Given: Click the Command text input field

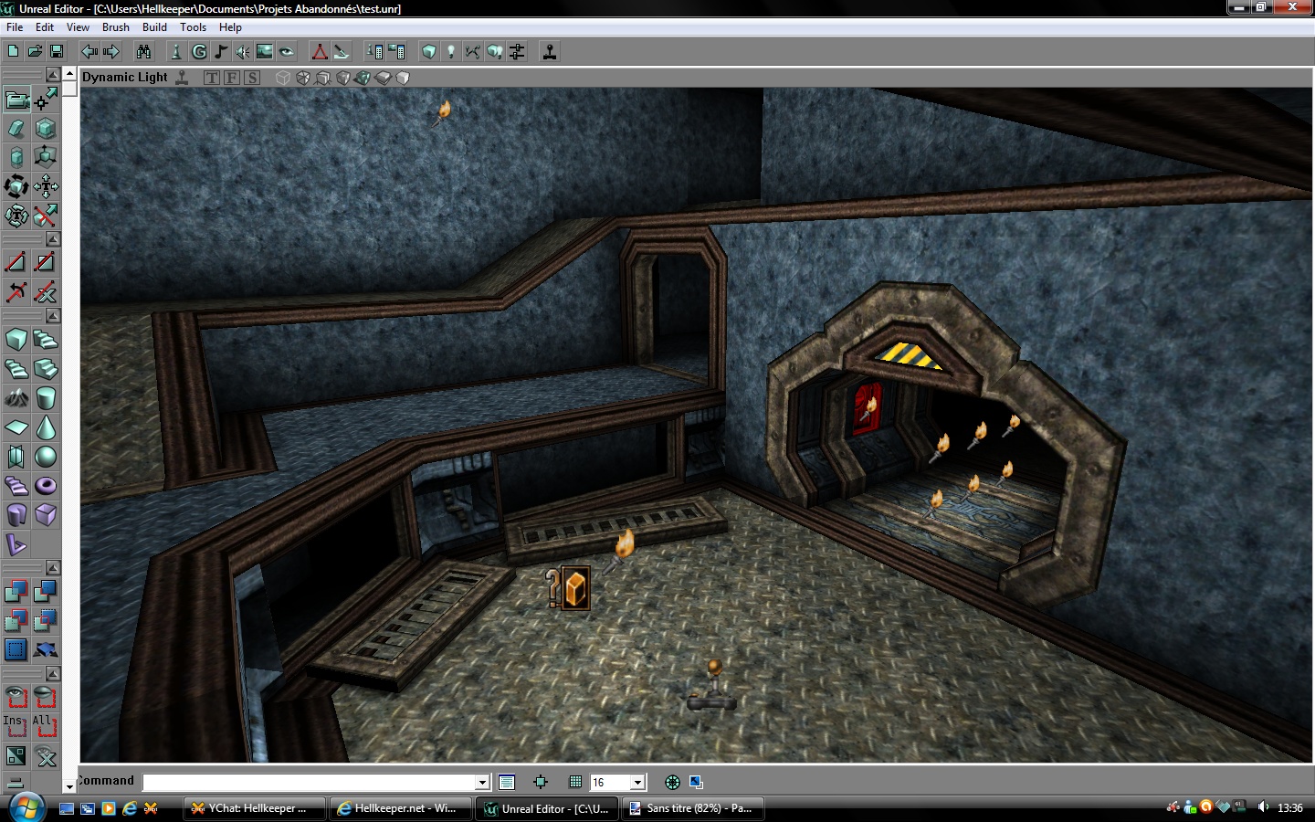Looking at the screenshot, I should pos(310,783).
